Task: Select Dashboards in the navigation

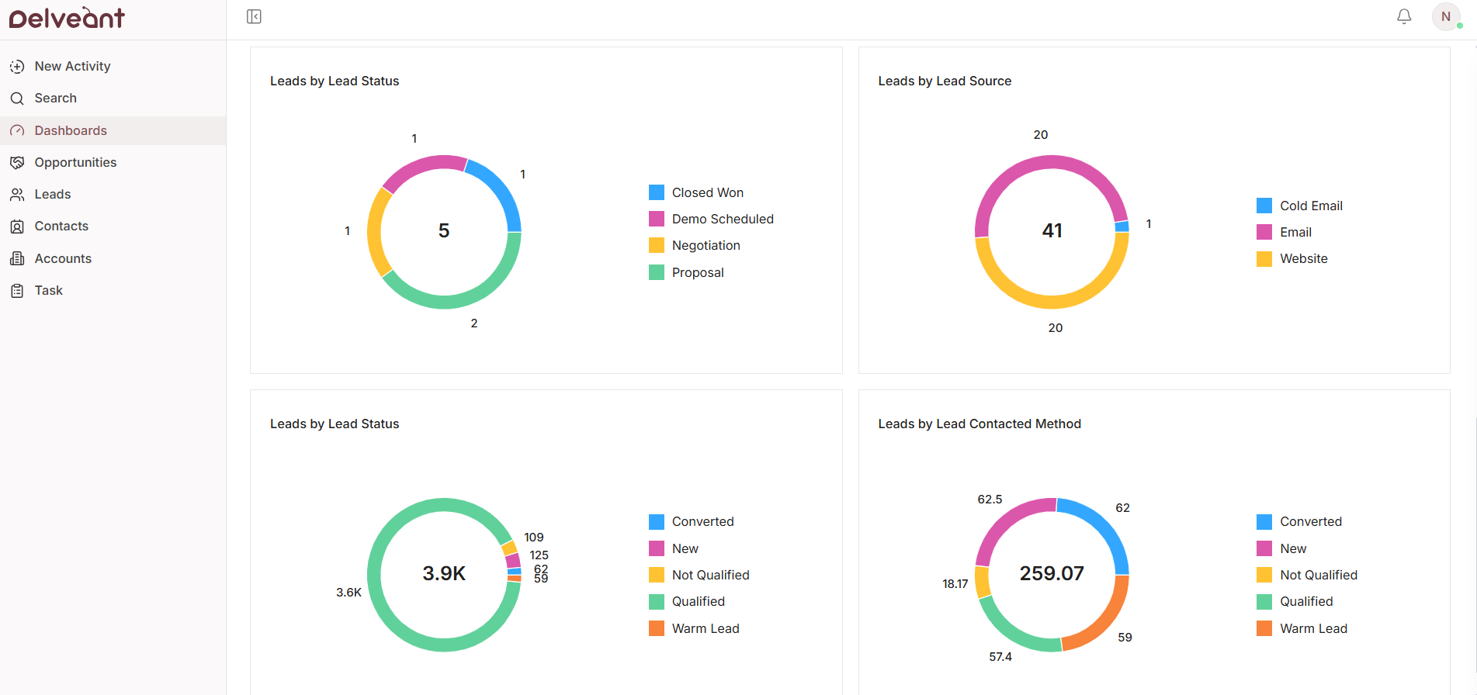Action: pos(71,131)
